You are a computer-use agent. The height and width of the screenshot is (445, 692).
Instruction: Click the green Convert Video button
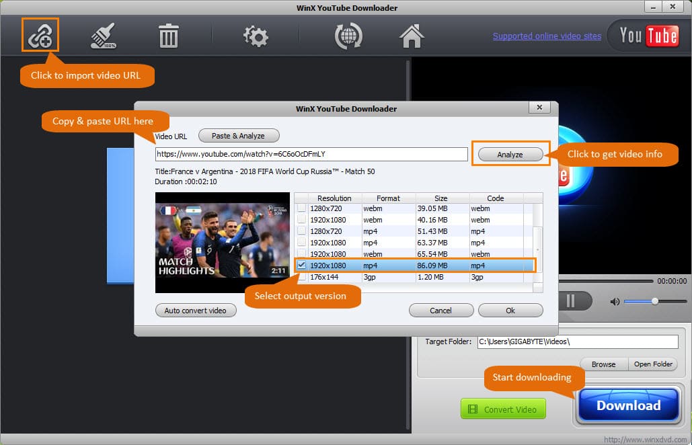pos(503,409)
